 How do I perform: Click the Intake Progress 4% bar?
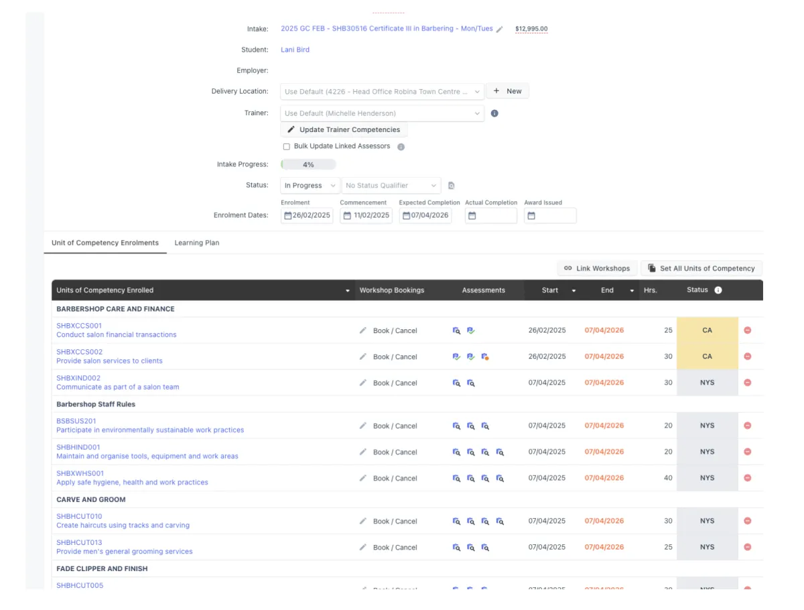pos(308,165)
